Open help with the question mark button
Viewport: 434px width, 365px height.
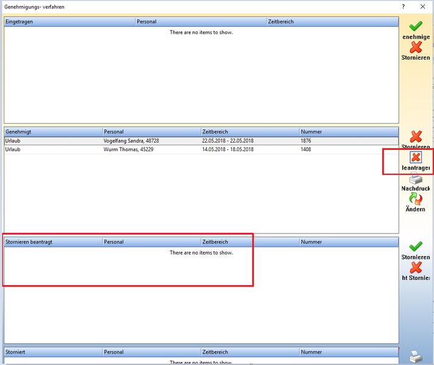click(403, 7)
